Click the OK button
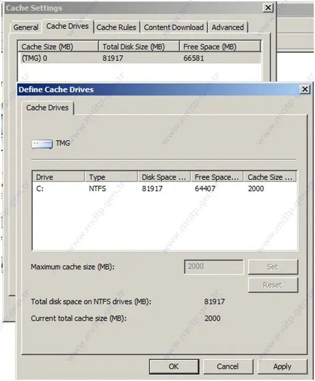The height and width of the screenshot is (381, 315). coord(174,366)
